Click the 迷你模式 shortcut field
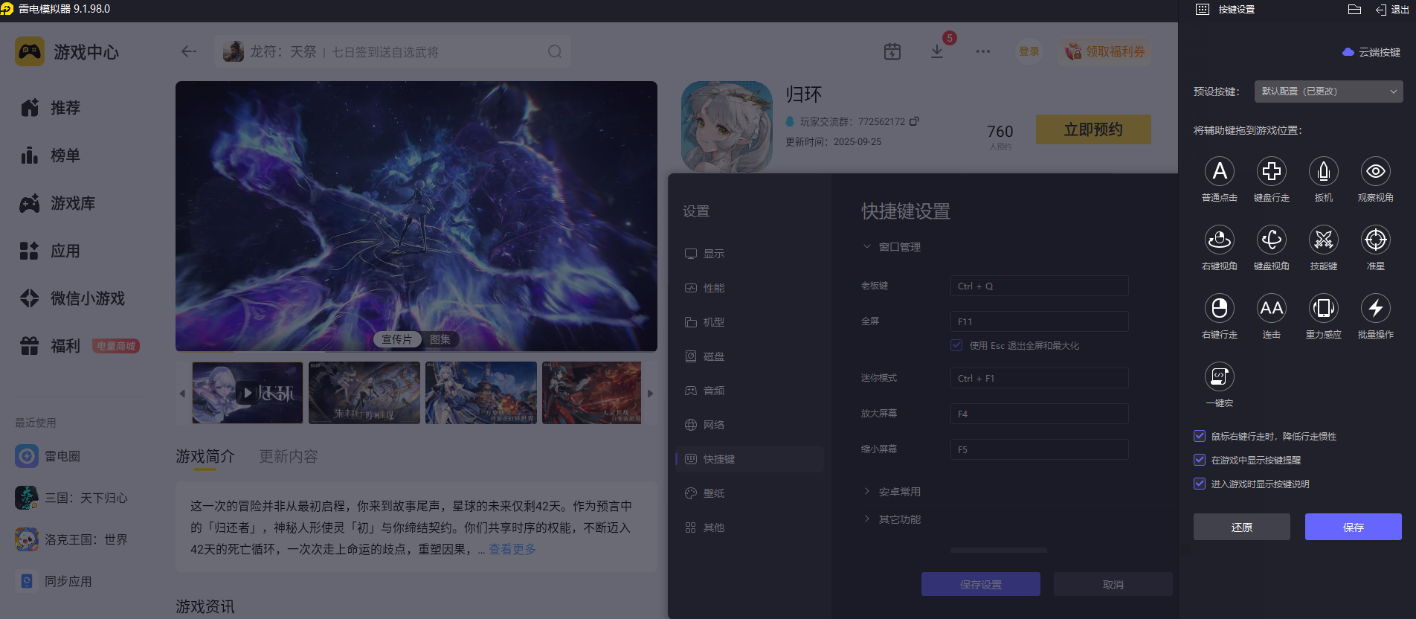The image size is (1416, 619). 1039,378
